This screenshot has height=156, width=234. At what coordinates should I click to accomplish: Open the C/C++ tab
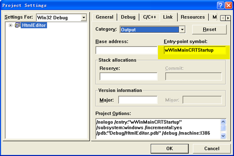149,17
